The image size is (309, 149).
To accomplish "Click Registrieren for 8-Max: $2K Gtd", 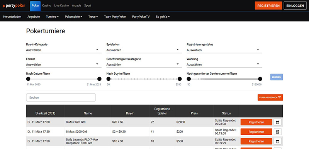I will tap(256, 122).
